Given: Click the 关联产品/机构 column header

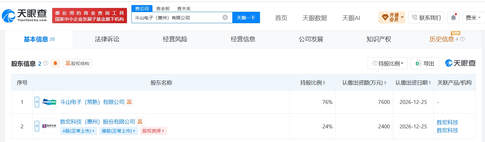Looking at the screenshot, I should (454, 83).
